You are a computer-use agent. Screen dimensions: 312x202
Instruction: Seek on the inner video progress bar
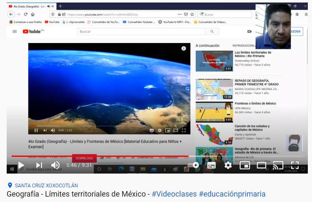[109, 126]
